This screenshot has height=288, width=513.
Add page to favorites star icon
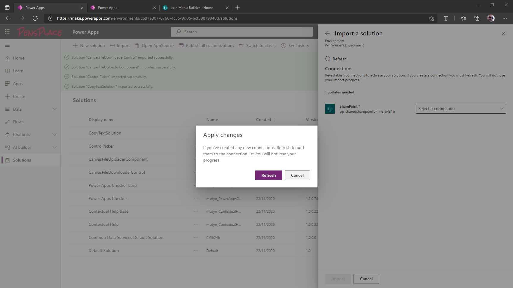point(431,18)
